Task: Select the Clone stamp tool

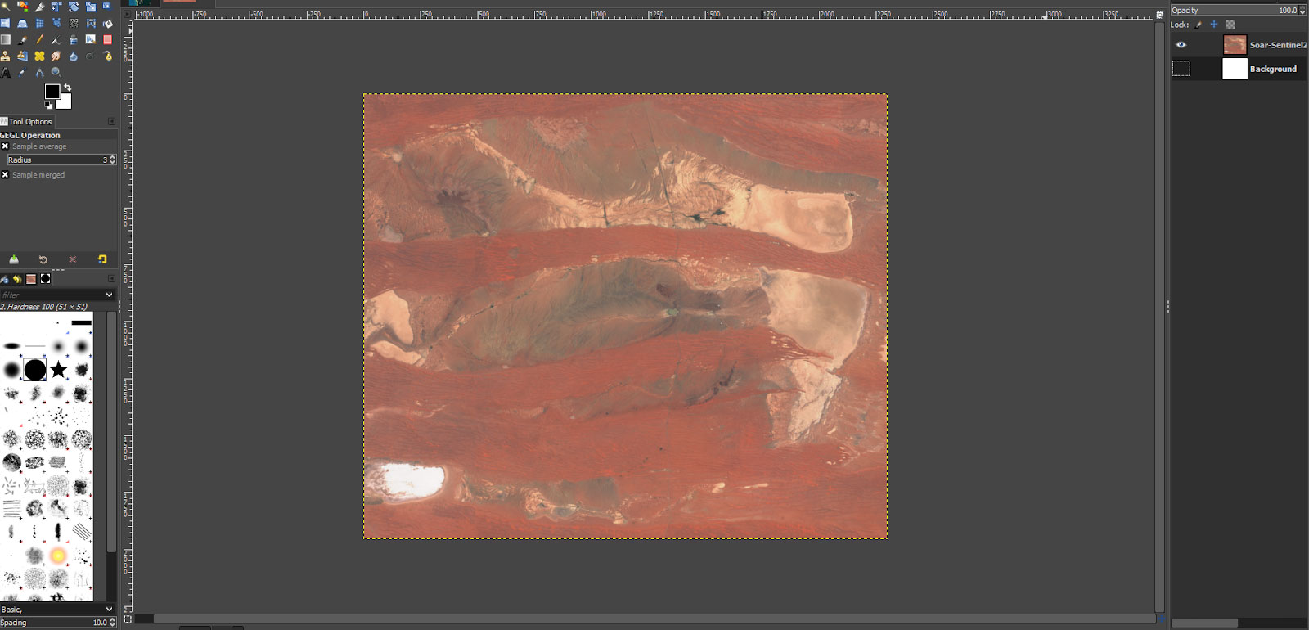Action: tap(6, 56)
